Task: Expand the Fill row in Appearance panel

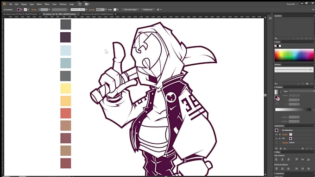Action: point(280,138)
